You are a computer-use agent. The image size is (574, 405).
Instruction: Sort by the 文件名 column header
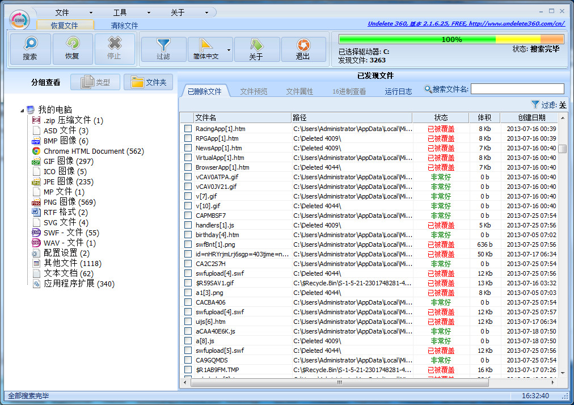click(x=242, y=117)
